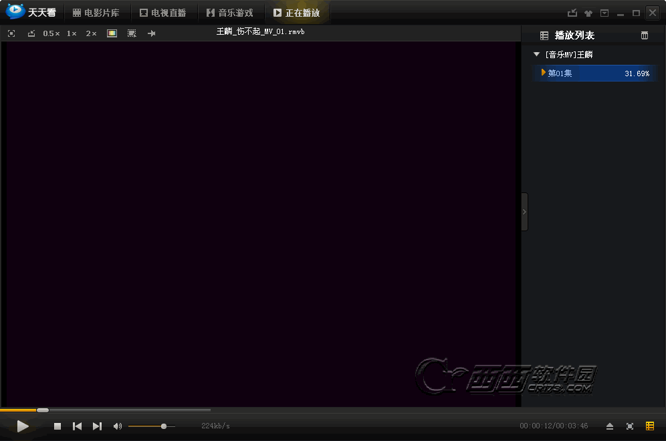The width and height of the screenshot is (666, 441).
Task: Toggle the playlist panel with the orange list icon
Action: click(650, 426)
